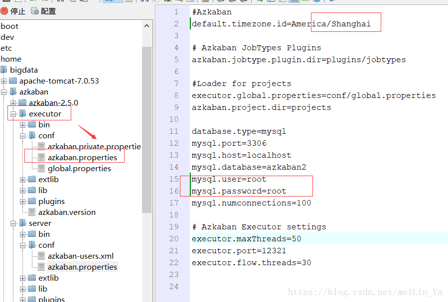Collapse the azkaban tree node
The width and height of the screenshot is (448, 302).
pos(3,92)
